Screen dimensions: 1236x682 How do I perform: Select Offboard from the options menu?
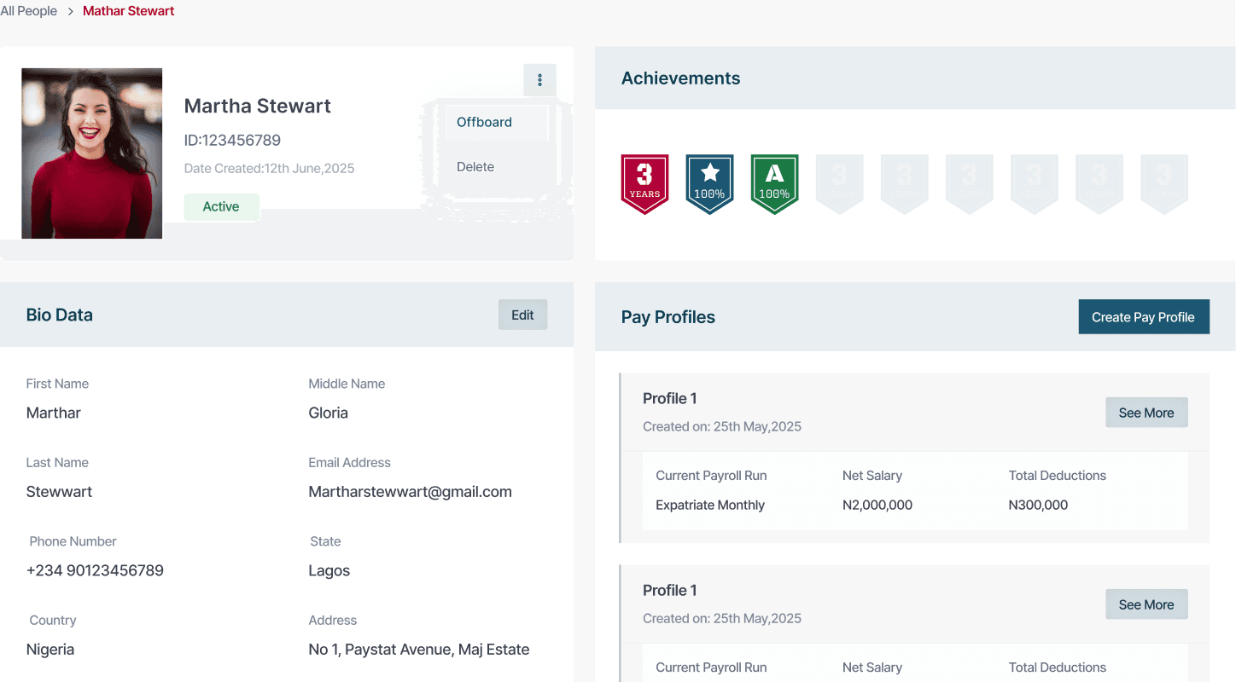484,122
